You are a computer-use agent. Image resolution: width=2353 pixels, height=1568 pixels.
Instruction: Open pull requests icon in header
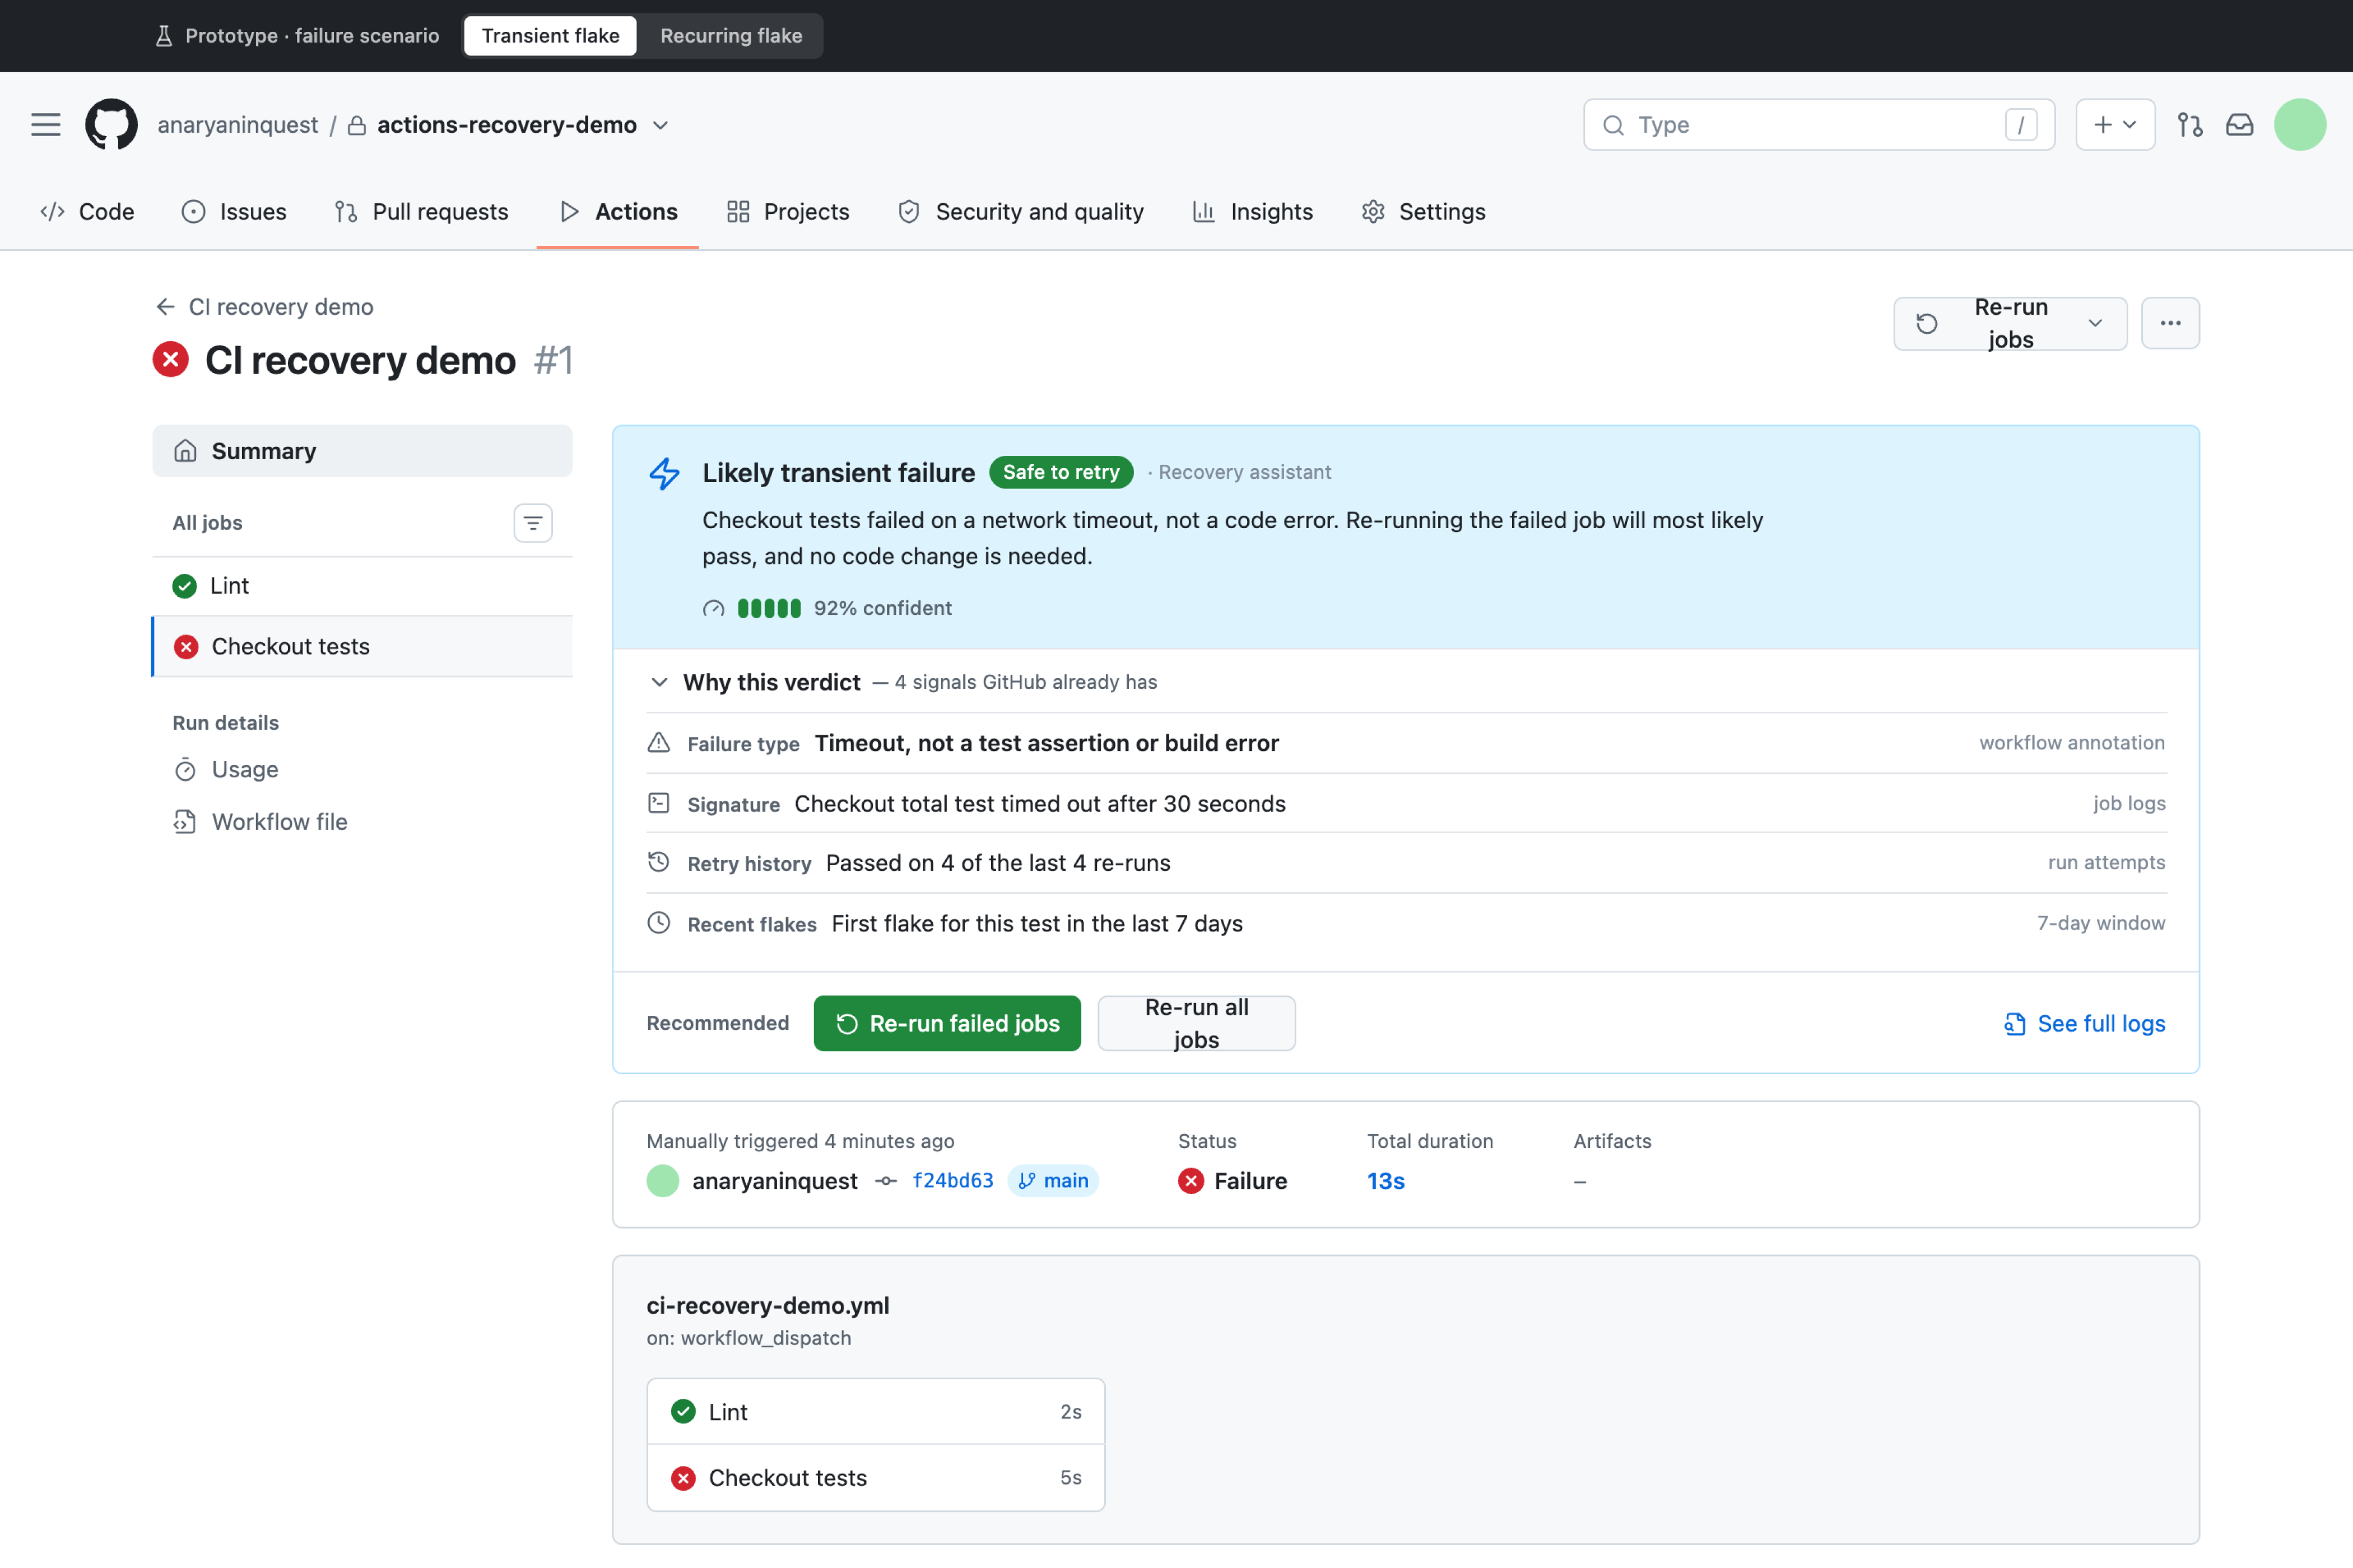(2189, 125)
